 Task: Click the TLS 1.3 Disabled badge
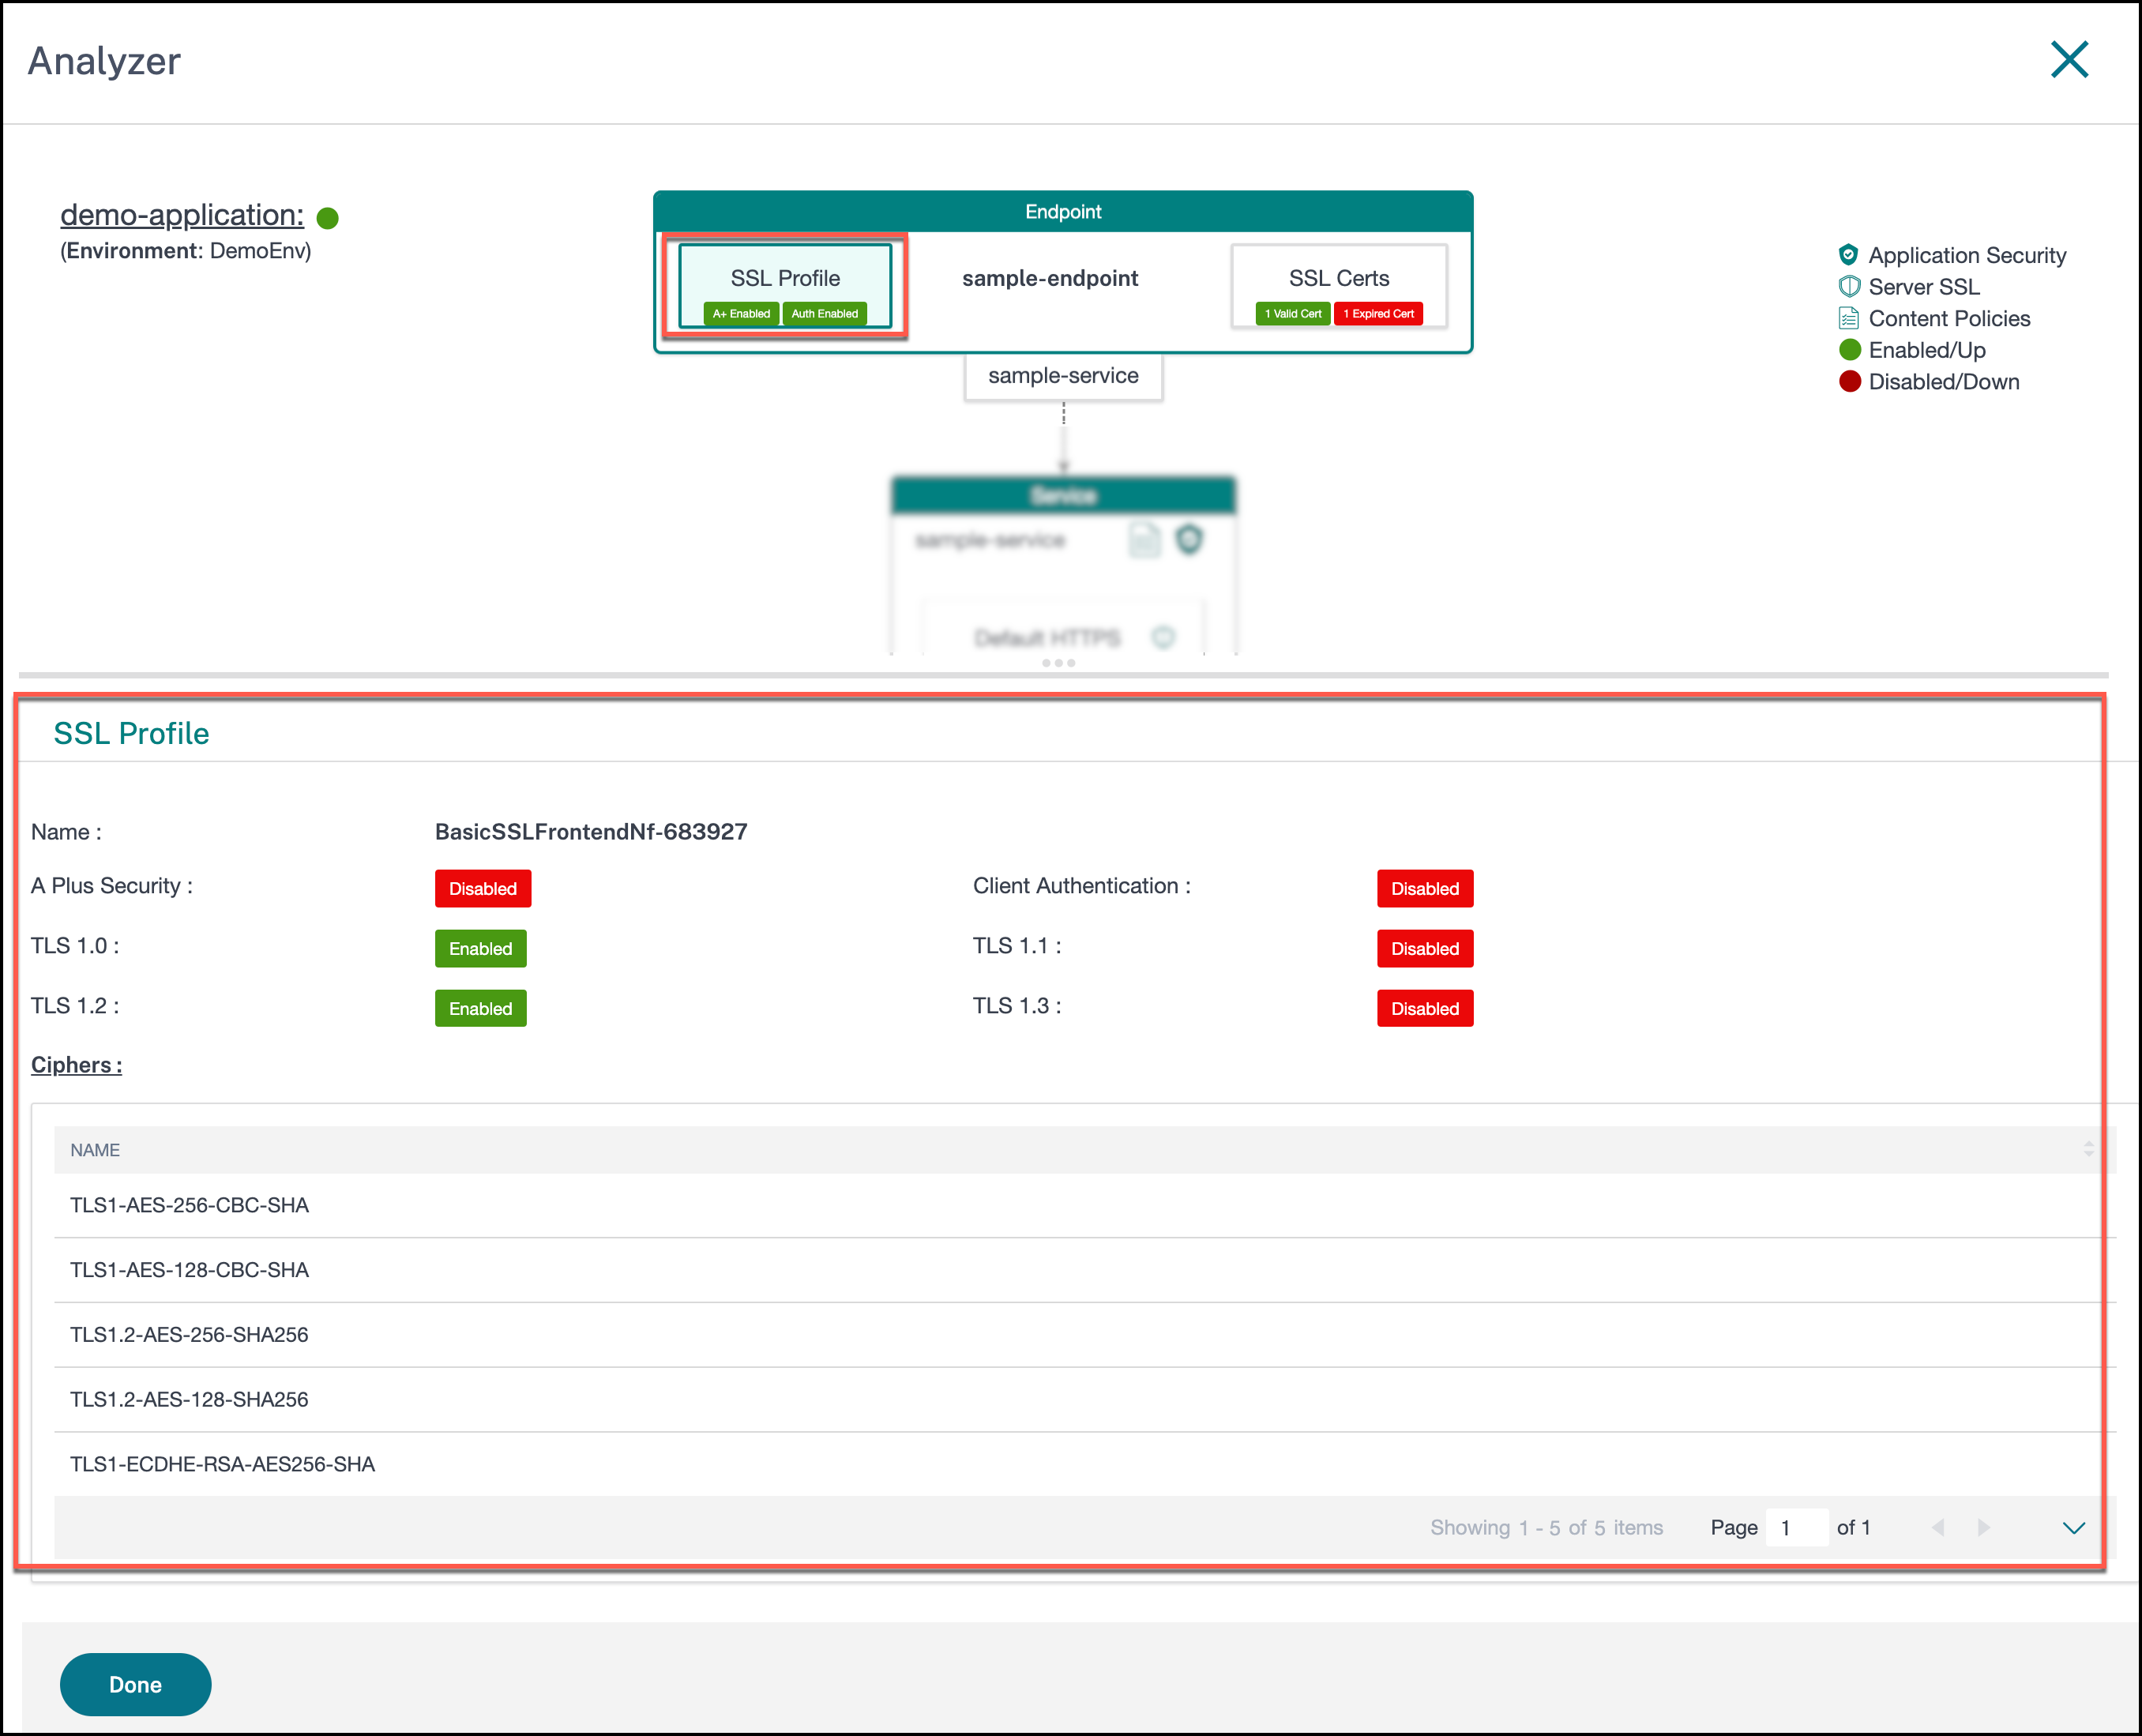(1425, 1009)
